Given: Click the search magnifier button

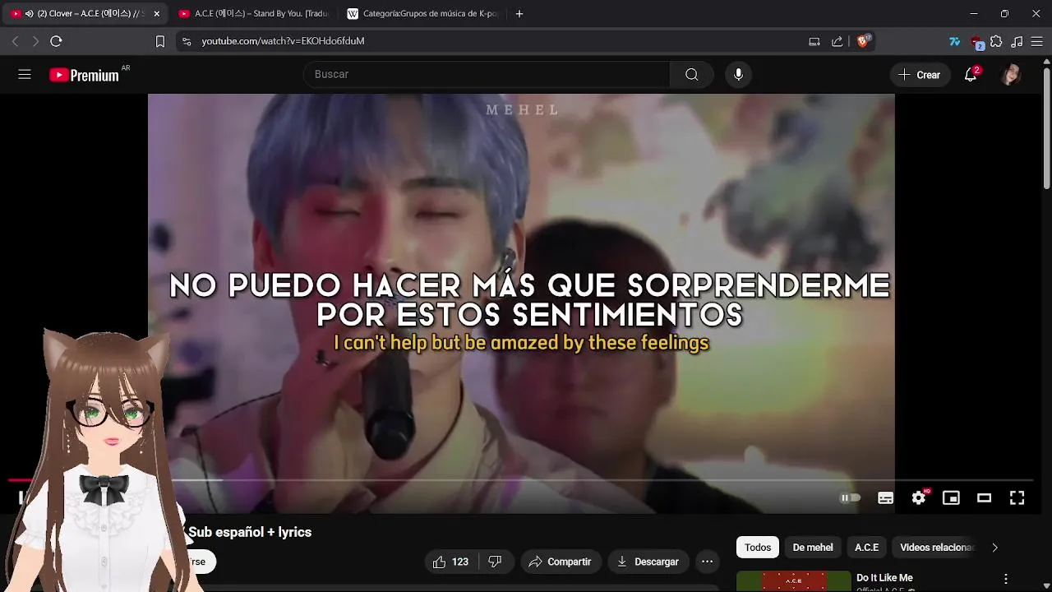Looking at the screenshot, I should 691,75.
